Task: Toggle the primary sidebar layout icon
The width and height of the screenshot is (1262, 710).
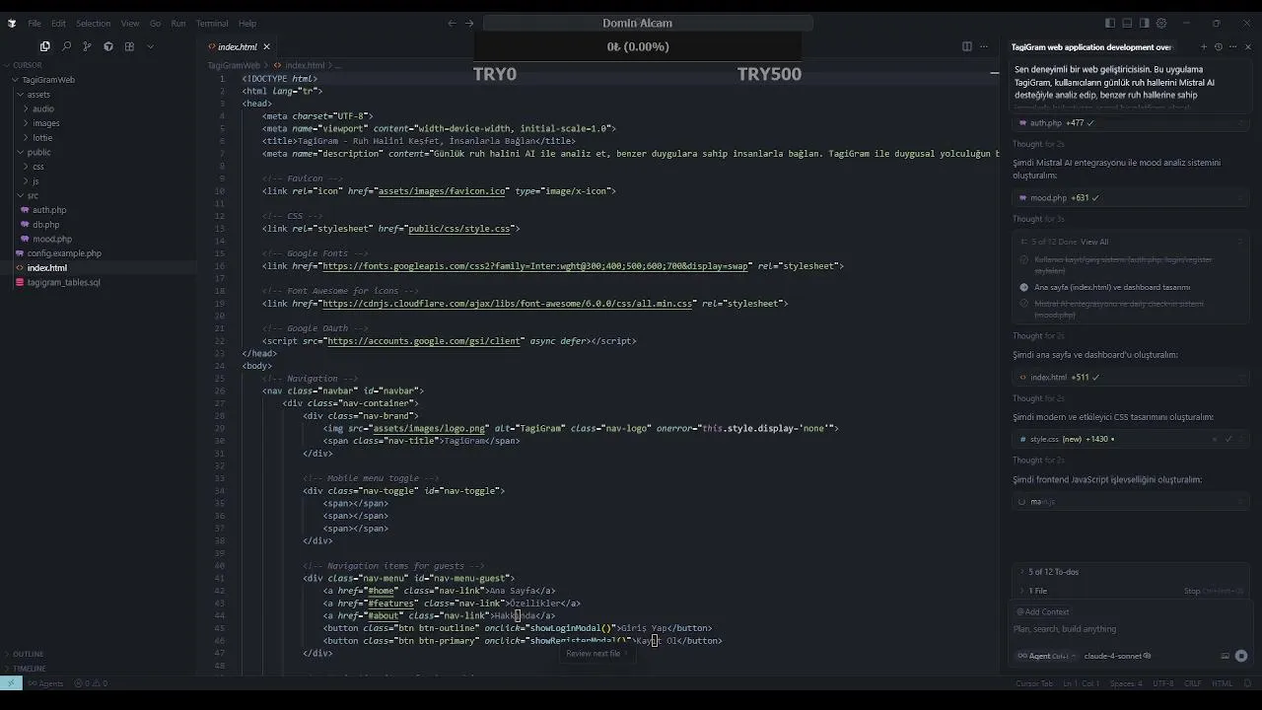Action: pyautogui.click(x=1109, y=23)
